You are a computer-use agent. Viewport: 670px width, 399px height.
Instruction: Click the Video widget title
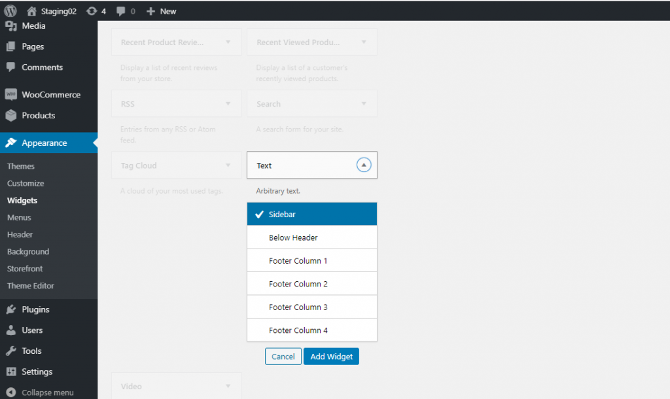click(131, 386)
